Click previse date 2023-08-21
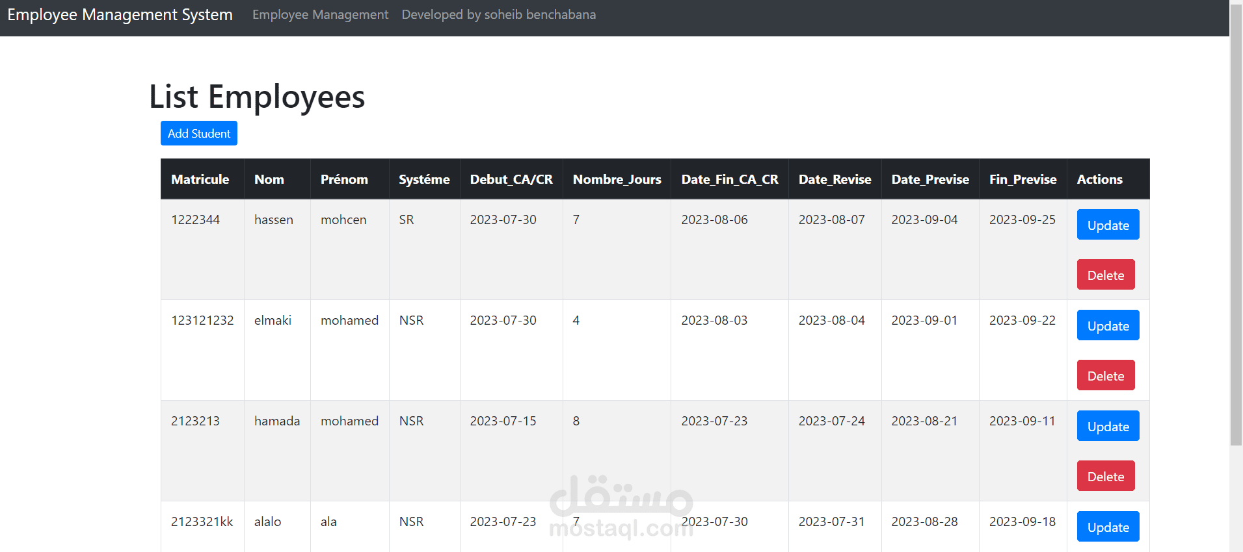This screenshot has width=1243, height=552. 925,421
